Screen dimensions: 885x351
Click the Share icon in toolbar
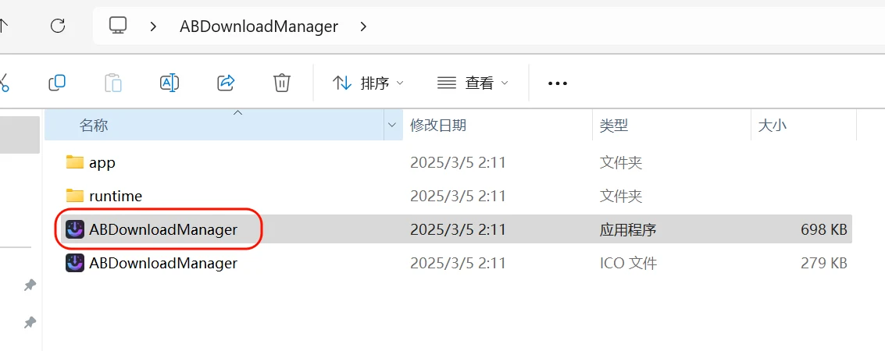(226, 83)
